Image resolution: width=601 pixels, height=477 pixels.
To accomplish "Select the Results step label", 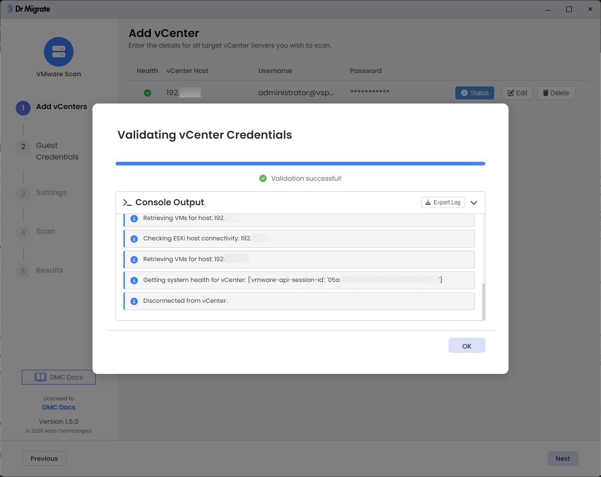I will (x=49, y=270).
